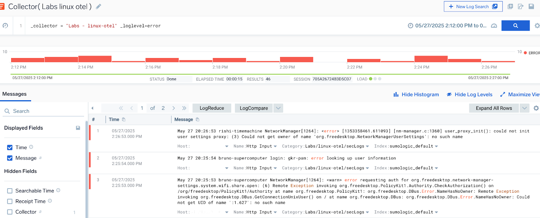This screenshot has width=540, height=218.
Task: Click the Message column header
Action: pyautogui.click(x=184, y=119)
